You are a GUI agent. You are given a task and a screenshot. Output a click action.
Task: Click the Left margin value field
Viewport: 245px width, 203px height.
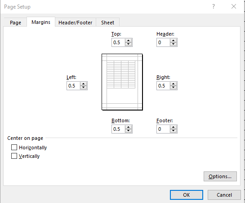pyautogui.click(x=73, y=86)
